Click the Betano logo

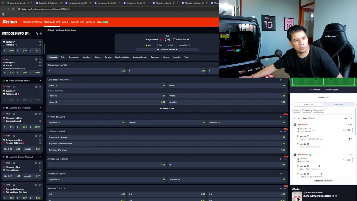(10, 22)
